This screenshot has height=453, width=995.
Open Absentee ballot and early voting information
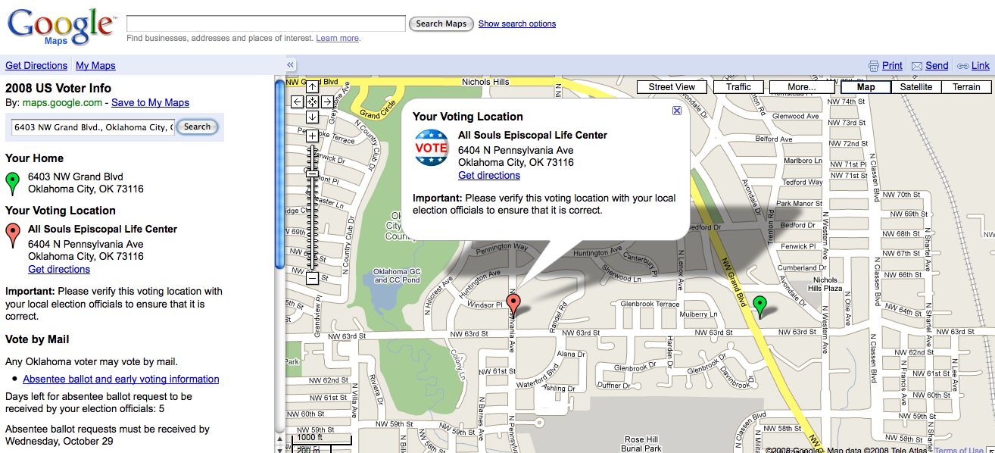pyautogui.click(x=121, y=379)
